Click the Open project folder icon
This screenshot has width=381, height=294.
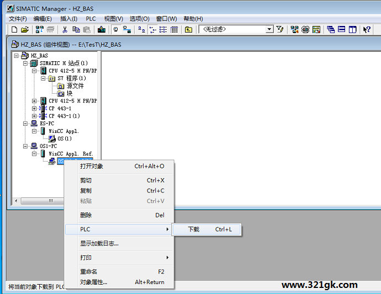(25, 30)
